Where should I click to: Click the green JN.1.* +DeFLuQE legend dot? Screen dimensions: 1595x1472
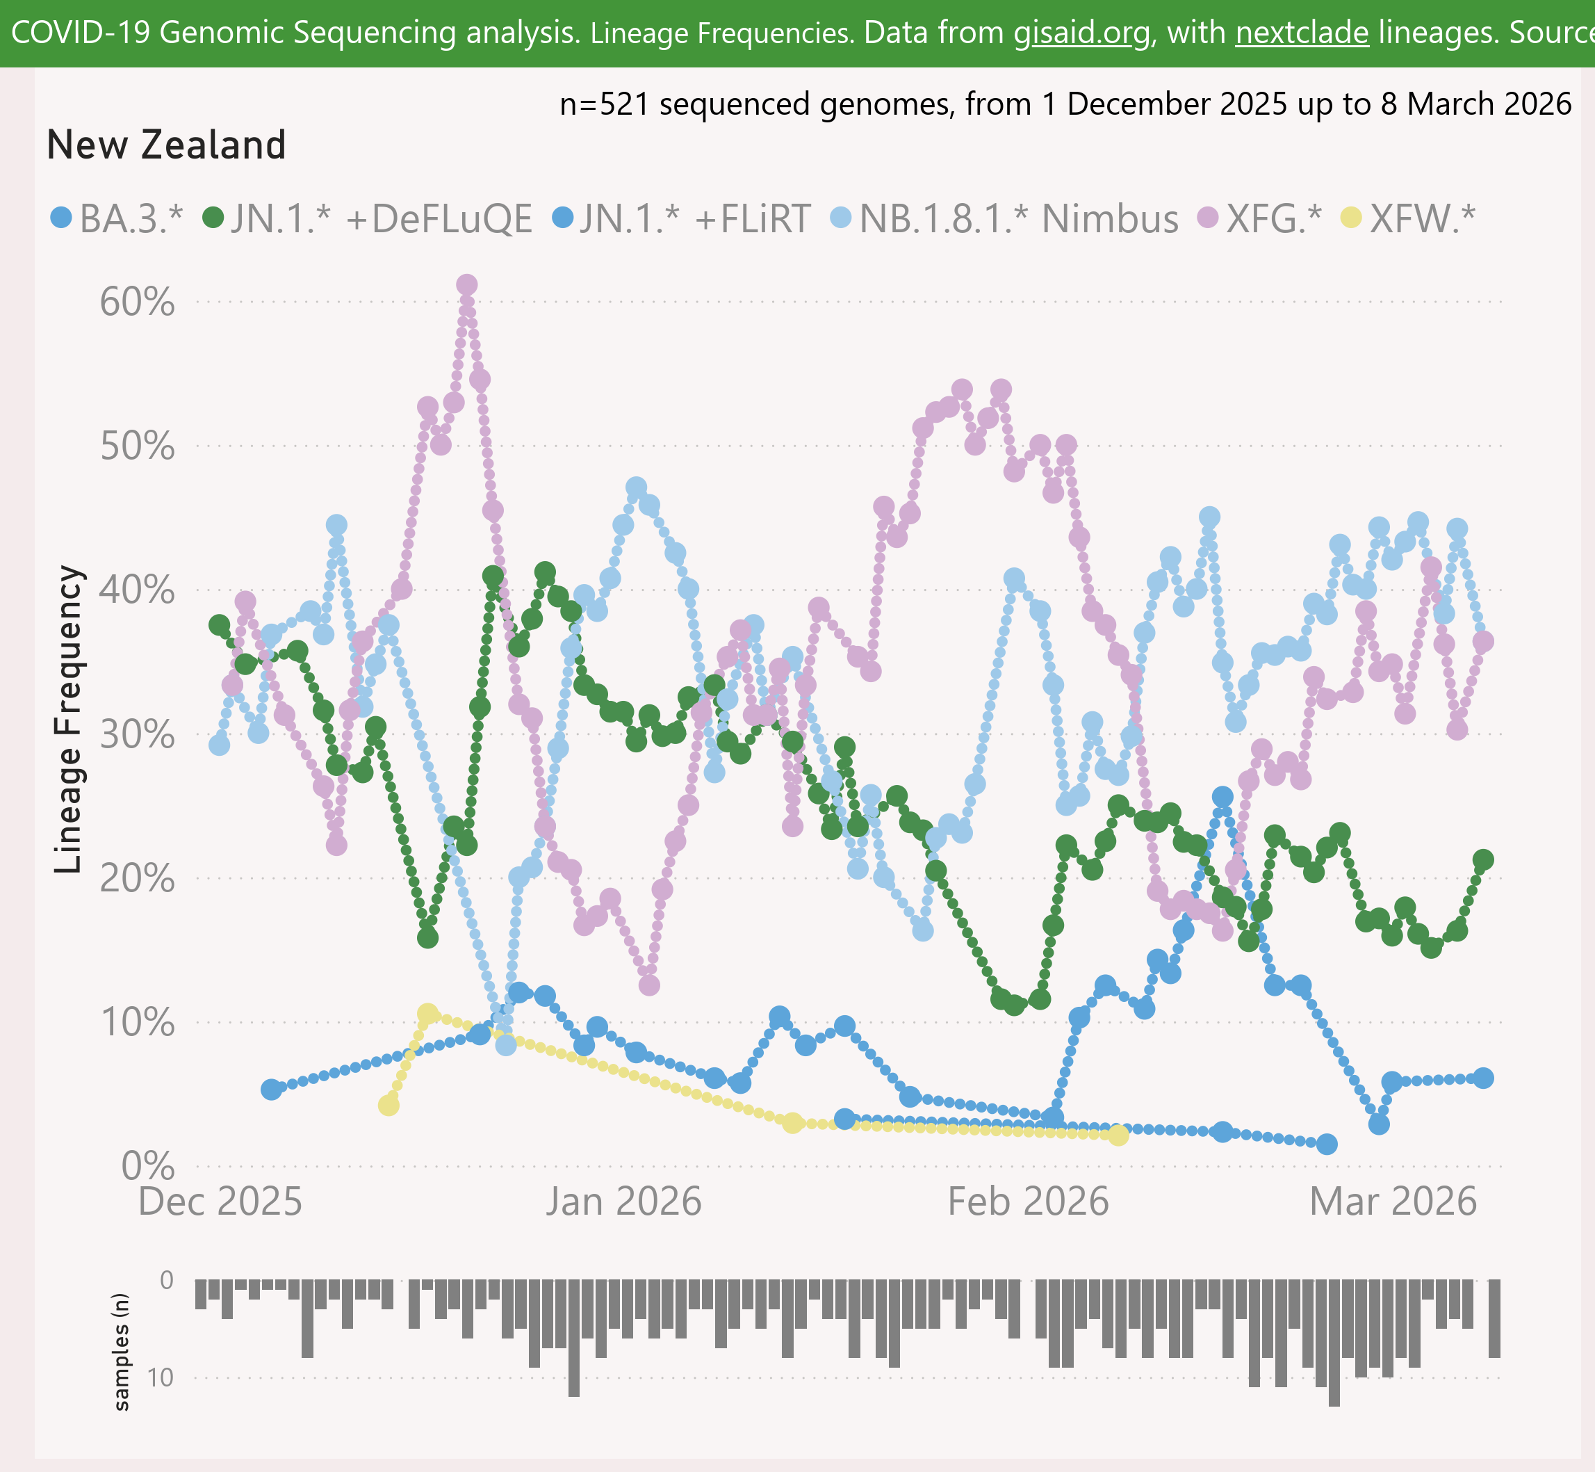click(x=213, y=218)
